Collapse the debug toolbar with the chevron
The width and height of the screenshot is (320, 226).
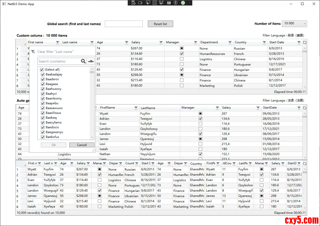point(190,3)
